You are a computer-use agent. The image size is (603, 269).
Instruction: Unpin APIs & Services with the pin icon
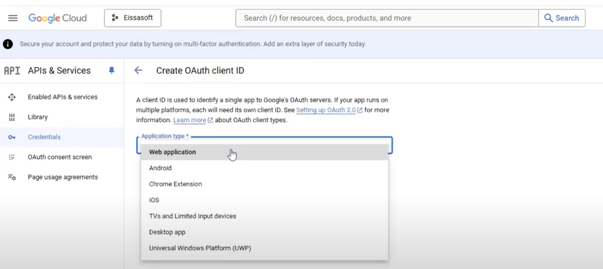112,71
